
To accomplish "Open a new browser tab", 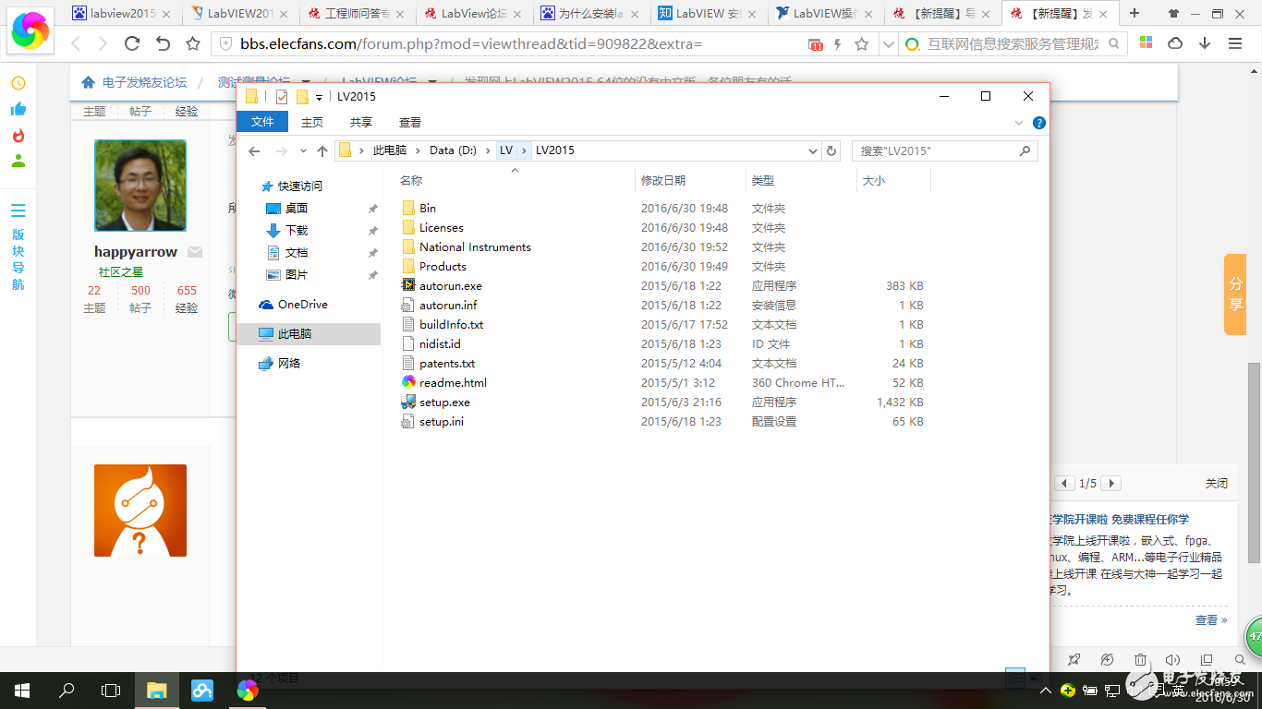I will pyautogui.click(x=1135, y=13).
